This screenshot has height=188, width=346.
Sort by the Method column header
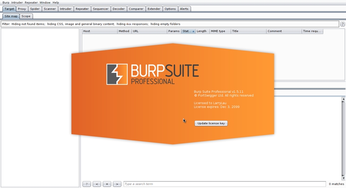tap(125, 31)
